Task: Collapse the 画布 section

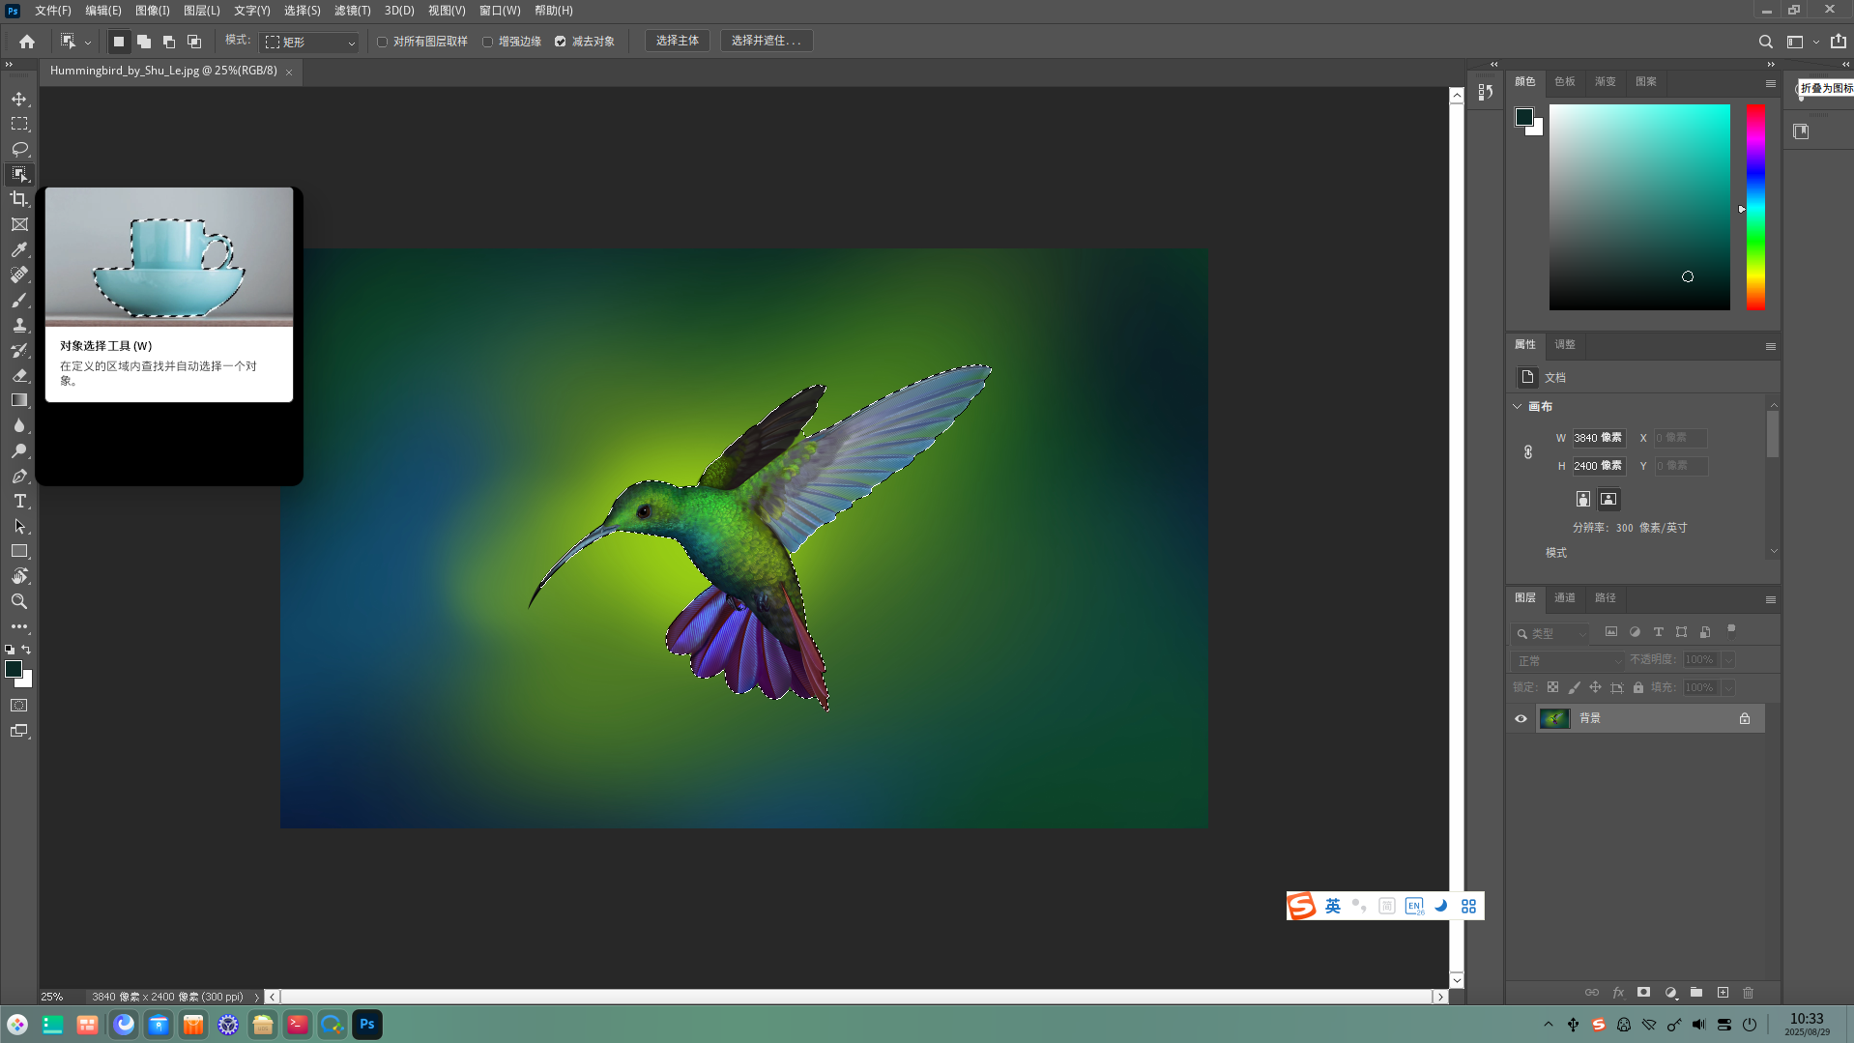Action: pyautogui.click(x=1518, y=407)
